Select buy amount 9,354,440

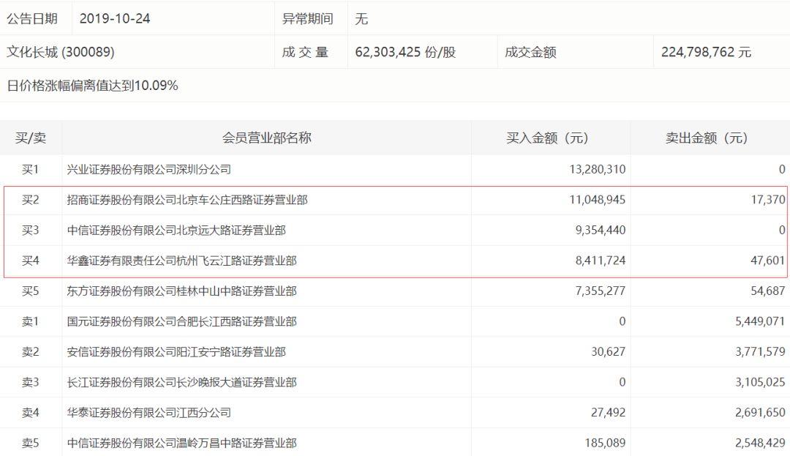pyautogui.click(x=600, y=231)
